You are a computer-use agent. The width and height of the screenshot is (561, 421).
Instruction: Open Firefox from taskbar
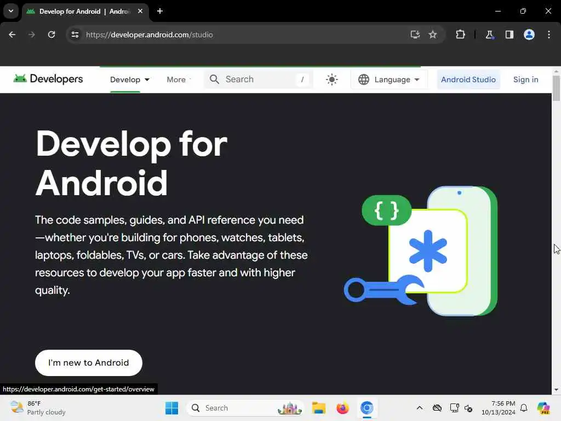[x=342, y=408]
